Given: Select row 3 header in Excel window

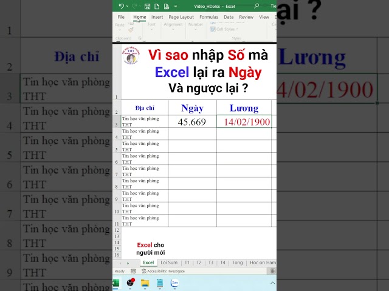Looking at the screenshot, I should (117, 121).
